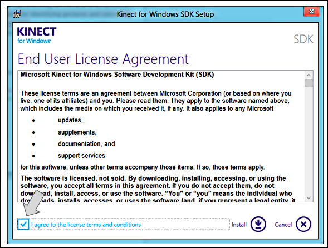Click the Cancel text label
The width and height of the screenshot is (328, 248).
click(283, 225)
